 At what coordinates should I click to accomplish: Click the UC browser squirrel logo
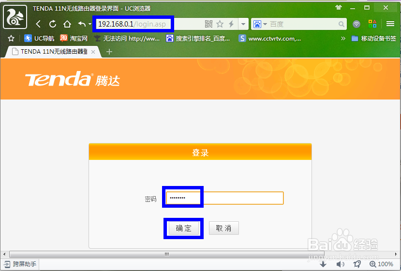[x=15, y=17]
